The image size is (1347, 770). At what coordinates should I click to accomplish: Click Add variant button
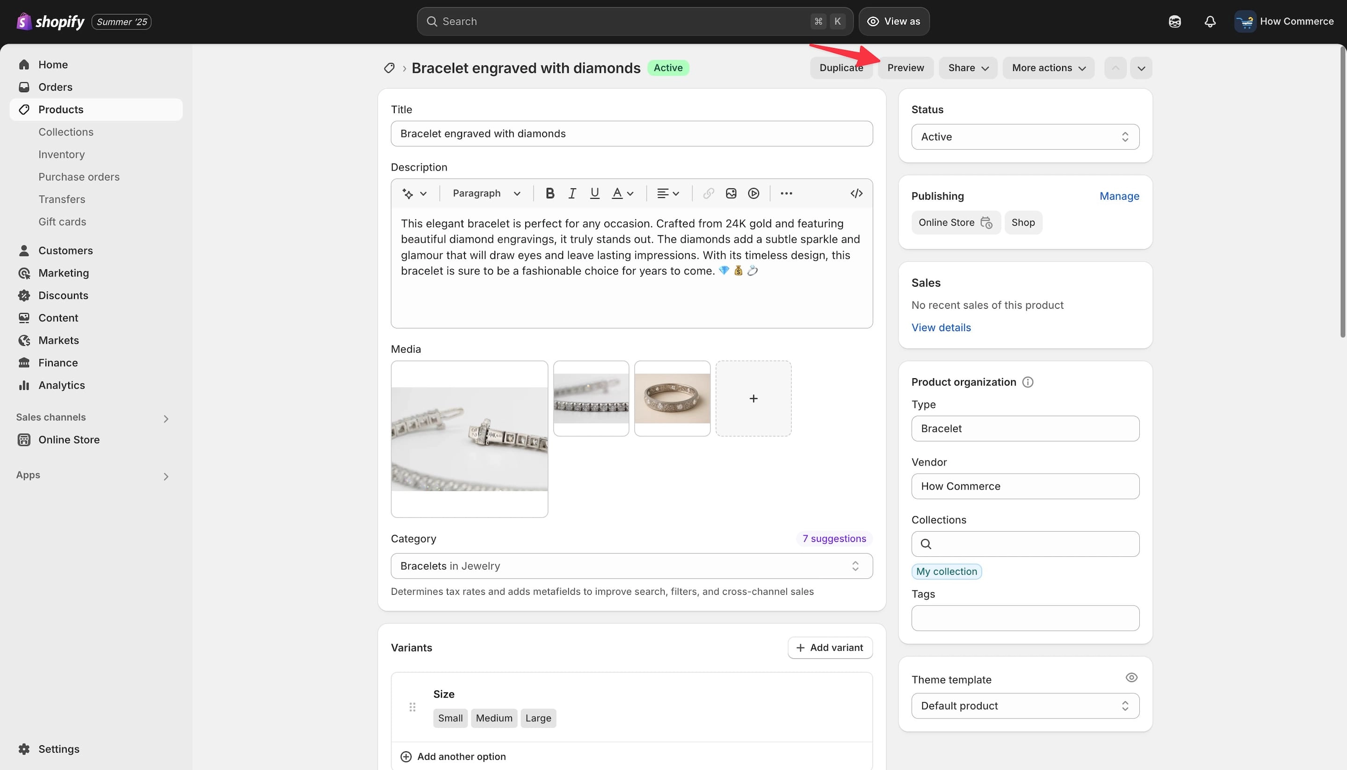830,648
